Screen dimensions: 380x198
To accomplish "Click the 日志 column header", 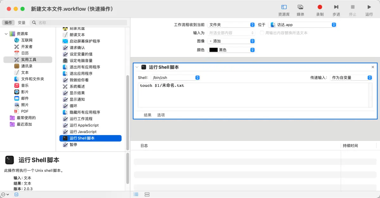I will click(144, 146).
